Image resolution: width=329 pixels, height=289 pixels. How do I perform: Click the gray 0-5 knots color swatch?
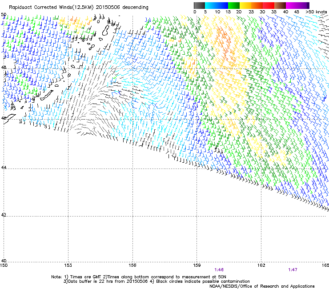199,5
